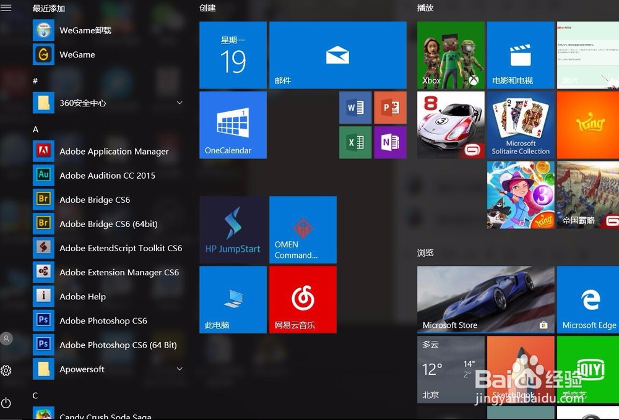Viewport: 619px width, 420px height.
Task: Open OMEN Command Center tile
Action: pyautogui.click(x=303, y=230)
